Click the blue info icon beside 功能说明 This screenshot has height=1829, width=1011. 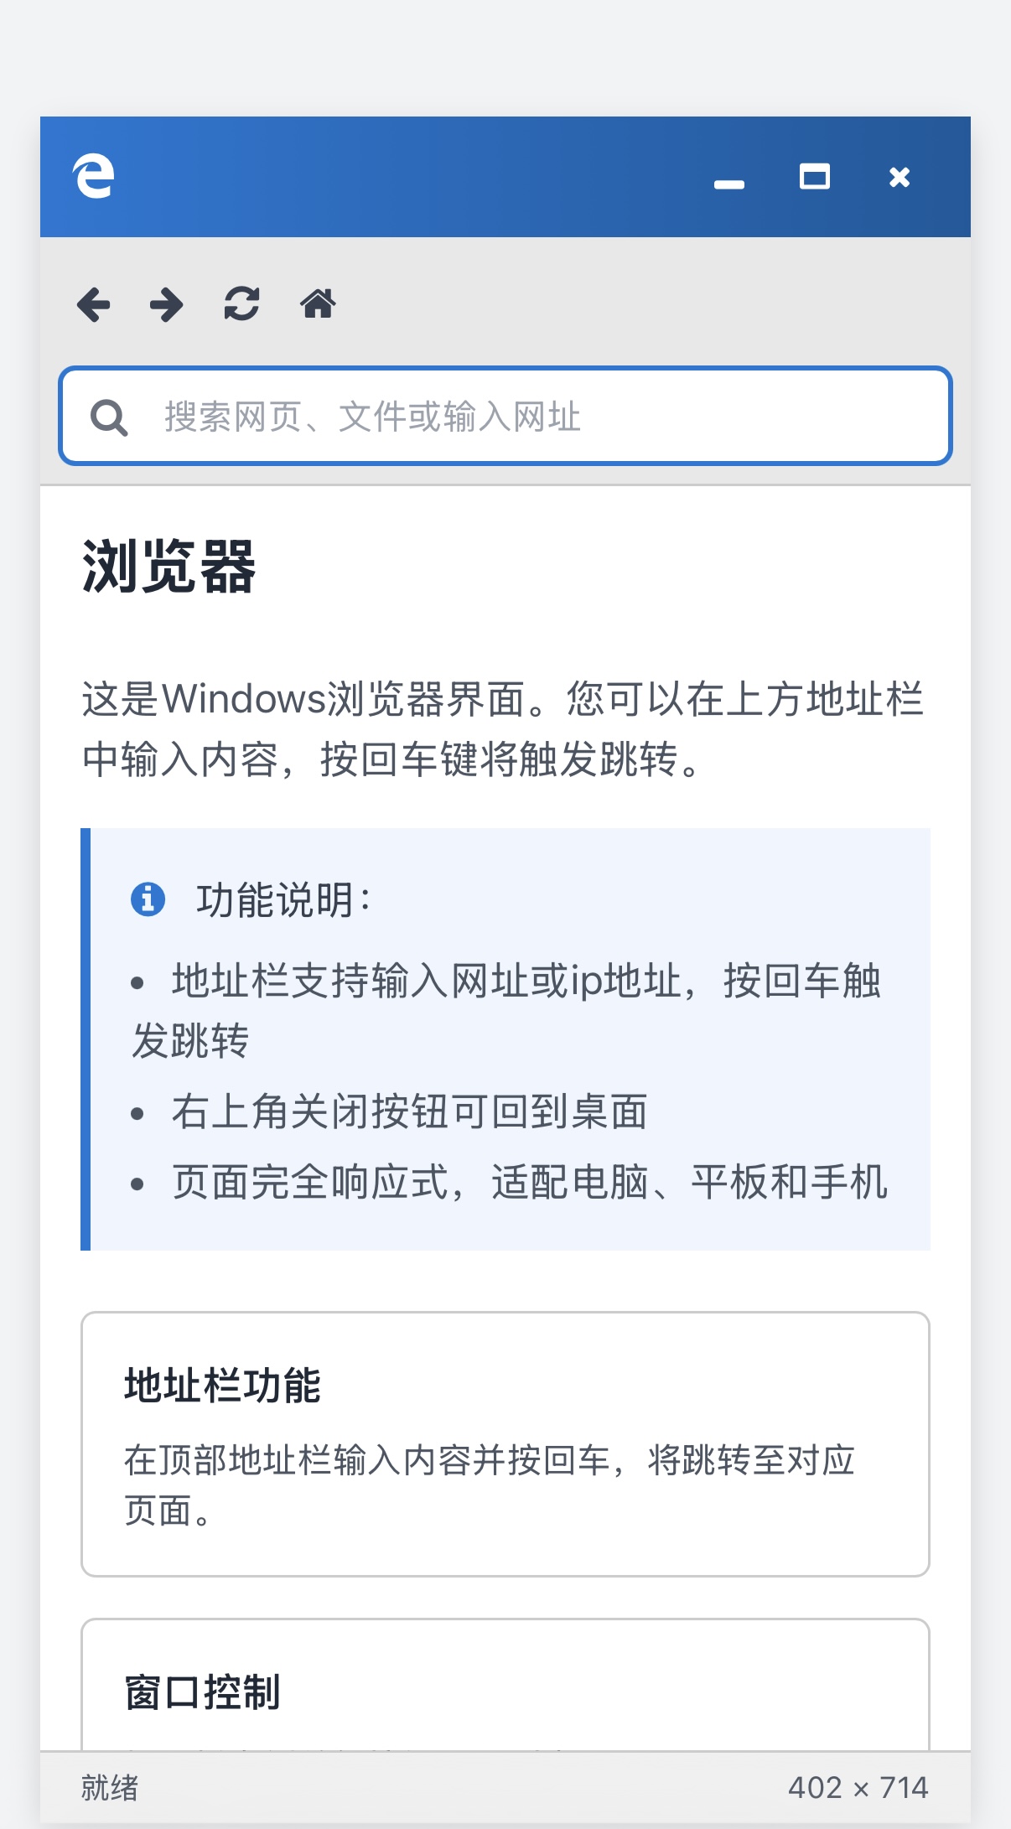148,899
